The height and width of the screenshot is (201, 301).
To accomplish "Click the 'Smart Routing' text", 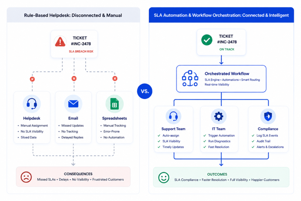I will point(250,80).
